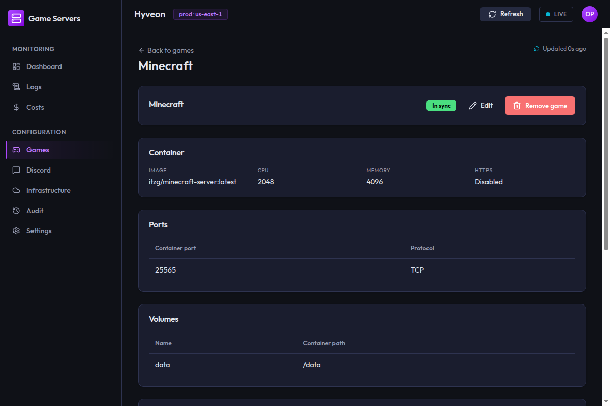610x406 pixels.
Task: Edit the Minecraft game
Action: [x=481, y=106]
